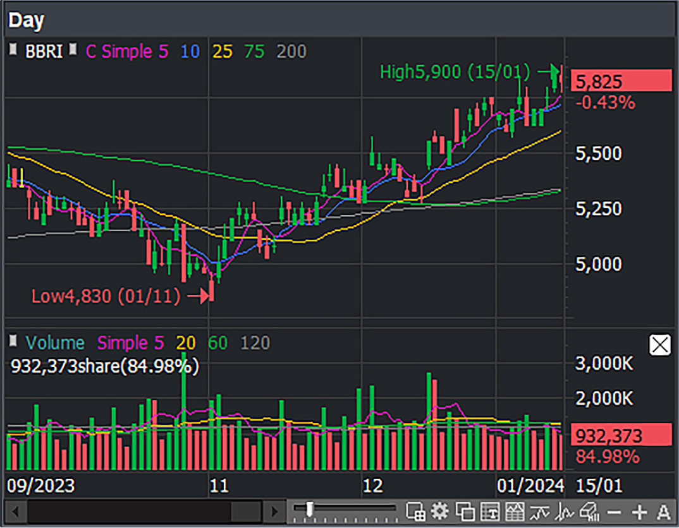
Task: Click the red 84.98% volume value
Action: tap(607, 457)
